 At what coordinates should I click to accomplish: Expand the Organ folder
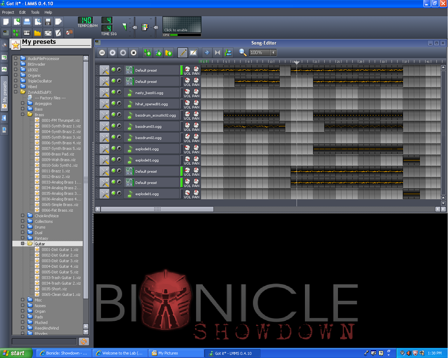coord(22,311)
